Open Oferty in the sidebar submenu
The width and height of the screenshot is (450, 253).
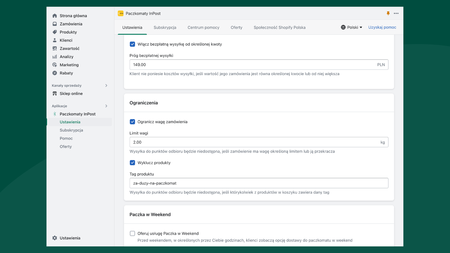coord(66,146)
